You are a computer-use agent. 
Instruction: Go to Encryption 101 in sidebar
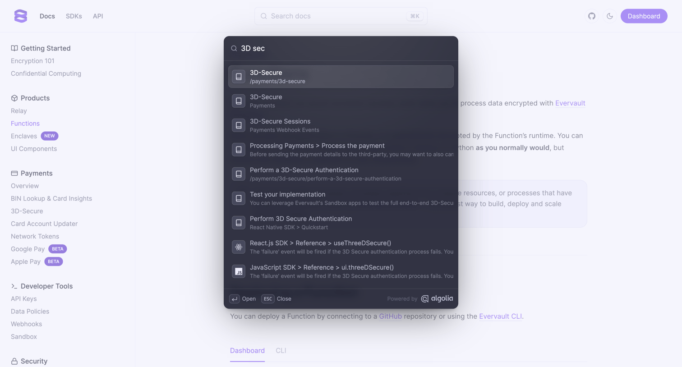click(32, 61)
